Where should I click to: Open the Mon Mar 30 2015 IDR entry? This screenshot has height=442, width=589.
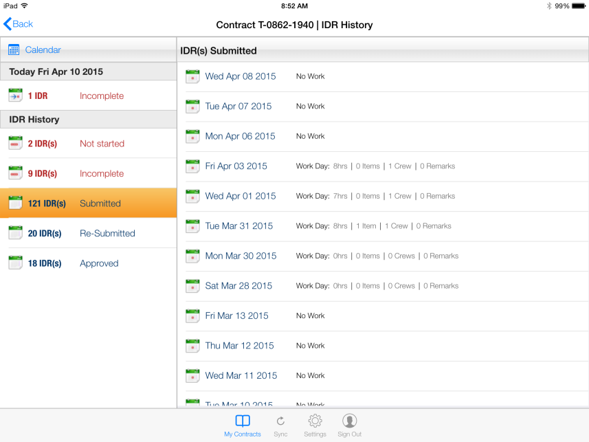point(241,256)
